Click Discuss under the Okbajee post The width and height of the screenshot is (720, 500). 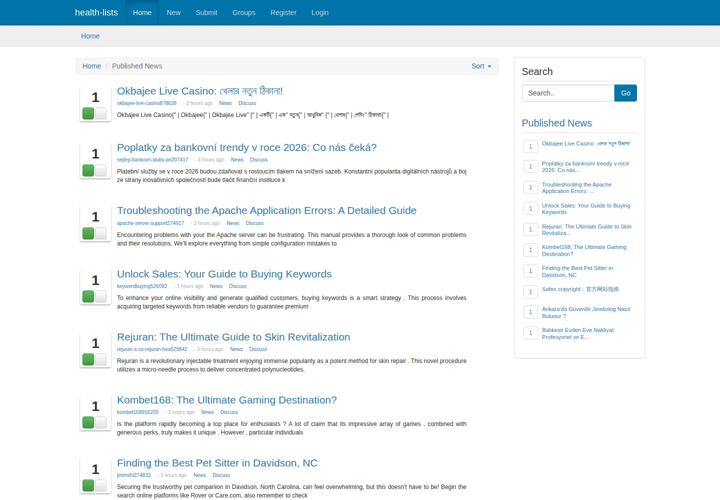(247, 103)
